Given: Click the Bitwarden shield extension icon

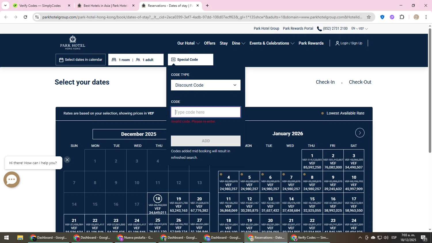Looking at the screenshot, I should [x=382, y=17].
